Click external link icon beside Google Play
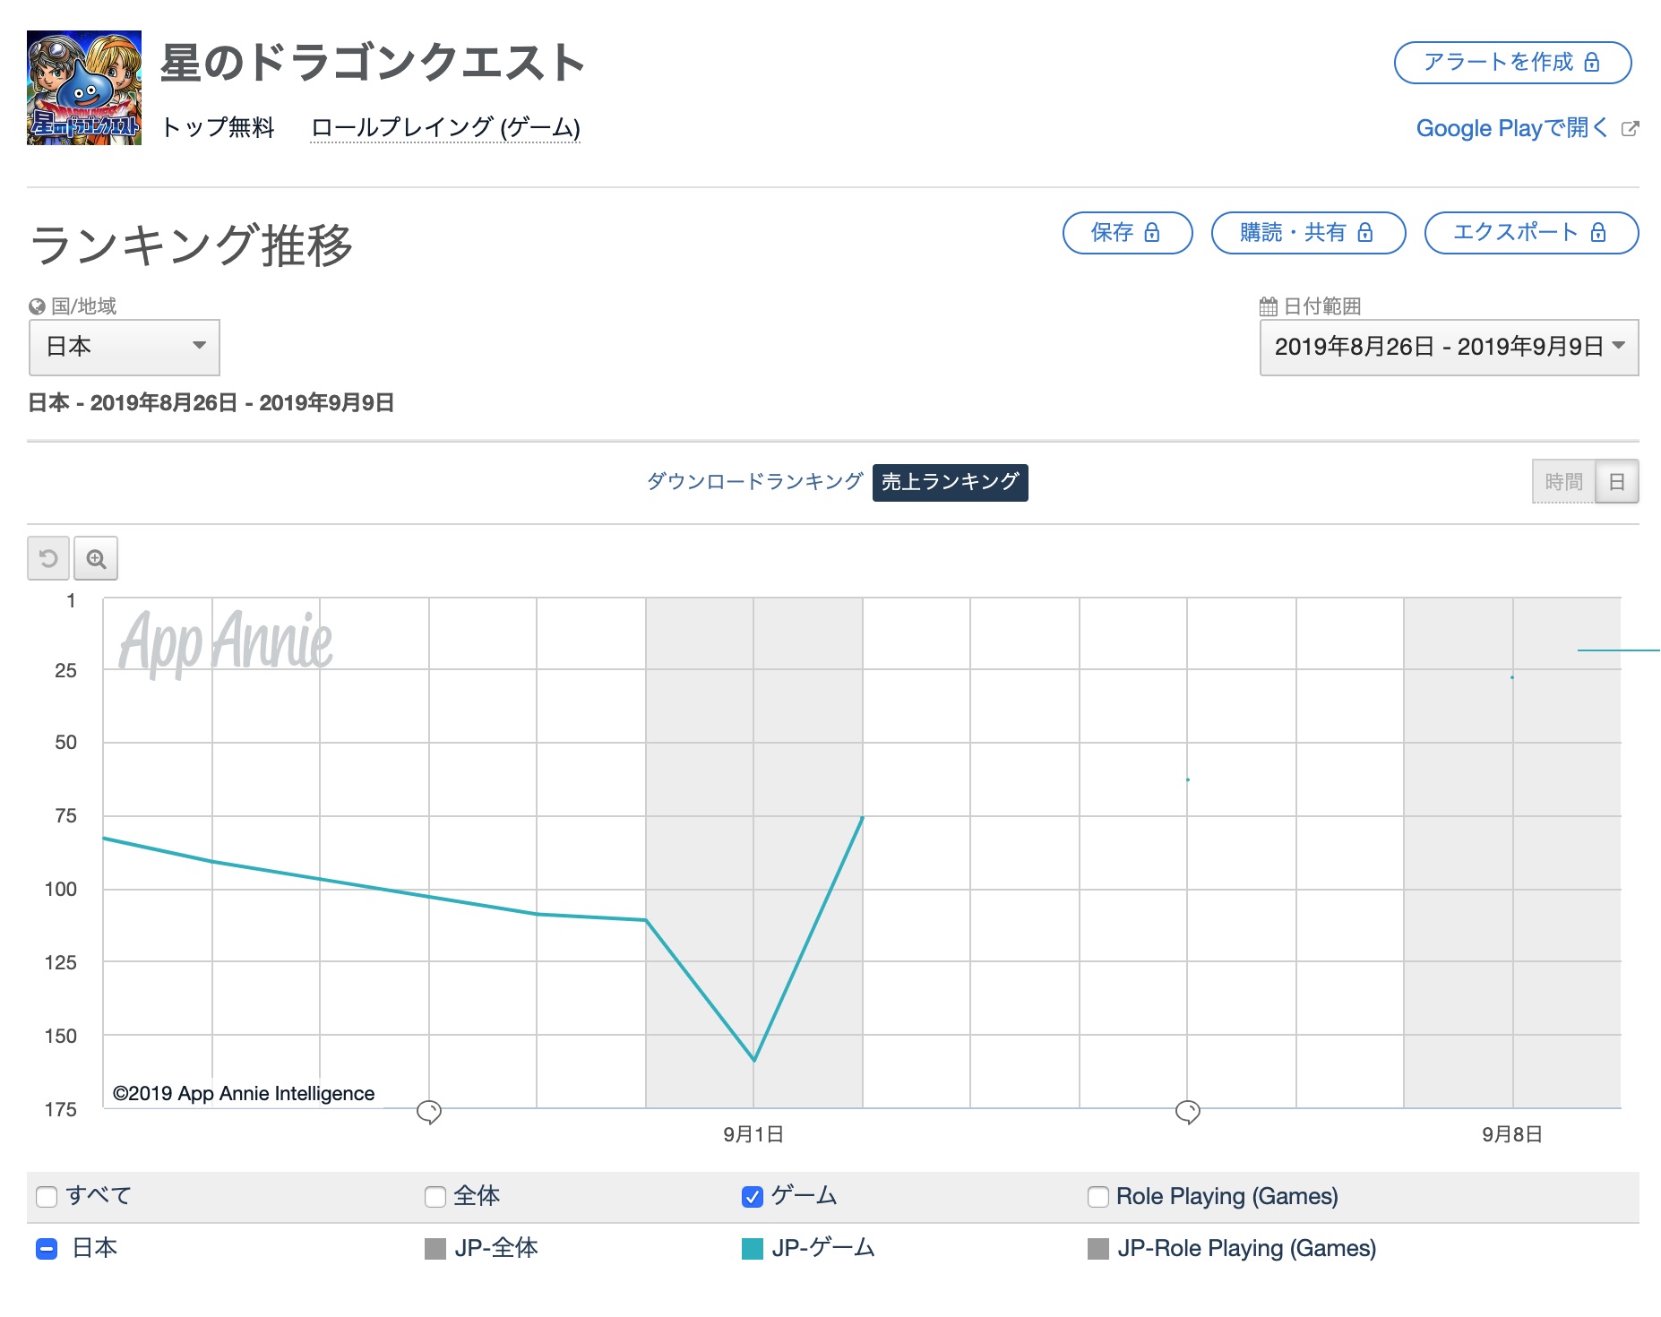This screenshot has width=1661, height=1317. click(1631, 129)
